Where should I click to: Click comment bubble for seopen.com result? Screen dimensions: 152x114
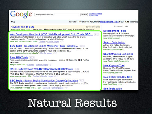tap(51, 65)
